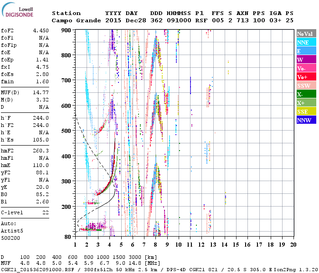319x273 pixels.
Task: Click the RSF program value
Action: point(201,20)
